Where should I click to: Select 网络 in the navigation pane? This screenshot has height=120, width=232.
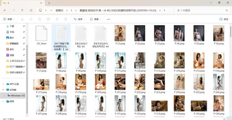point(12,101)
